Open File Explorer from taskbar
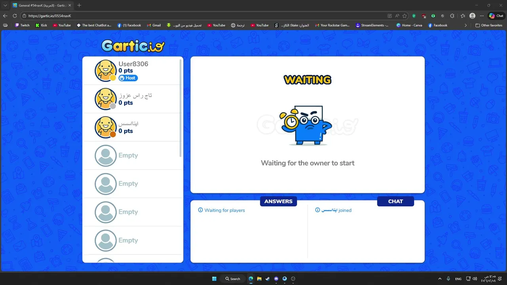 (259, 279)
